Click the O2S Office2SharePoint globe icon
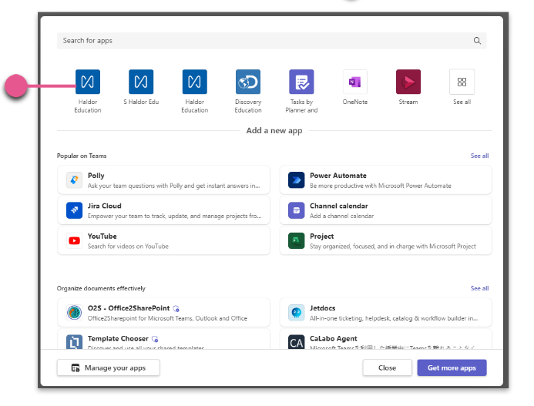The width and height of the screenshot is (534, 406). pyautogui.click(x=74, y=312)
